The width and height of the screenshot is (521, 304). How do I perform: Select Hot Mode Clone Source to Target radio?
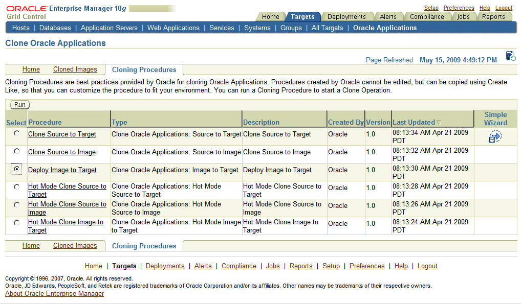(16, 187)
